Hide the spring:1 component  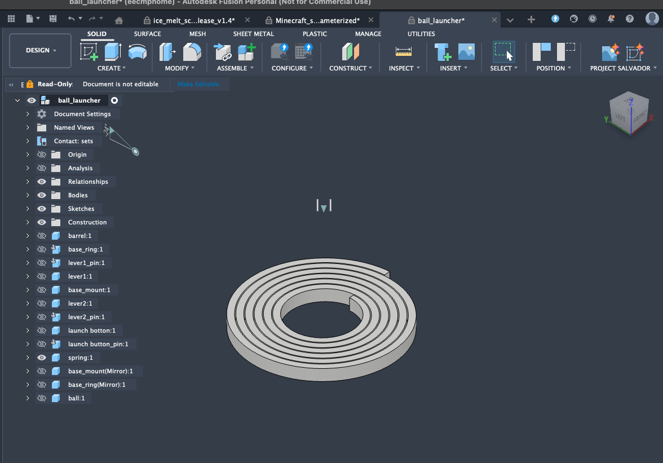pyautogui.click(x=42, y=358)
